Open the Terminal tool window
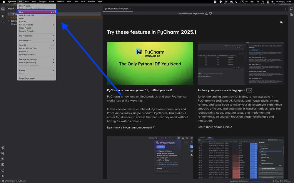The height and width of the screenshot is (183, 294). click(3, 165)
